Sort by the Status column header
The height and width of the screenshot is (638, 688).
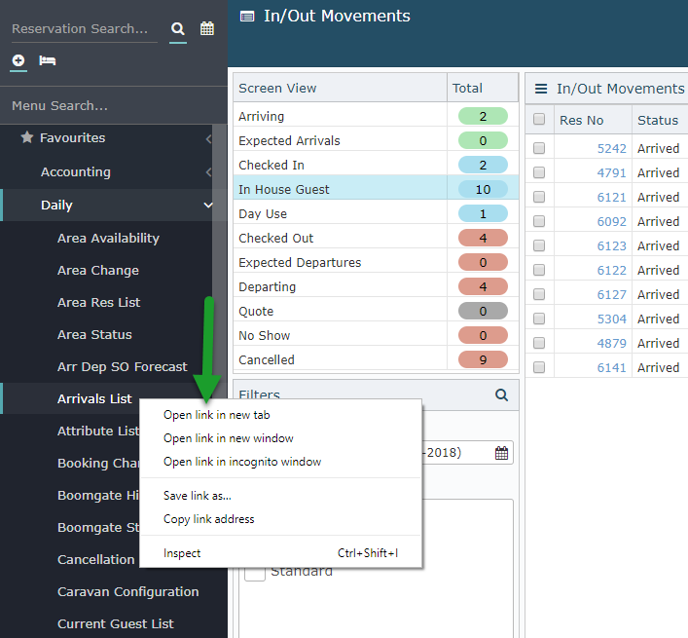point(658,120)
